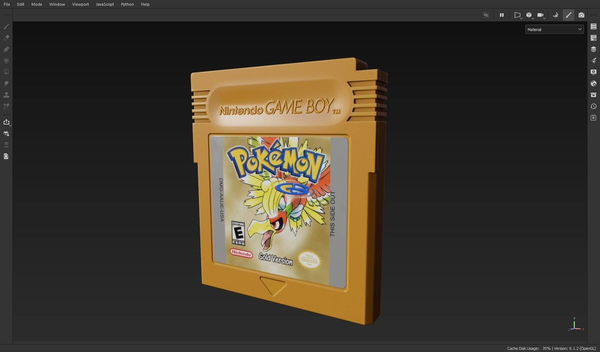Open the JavaScript menu
Image resolution: width=600 pixels, height=352 pixels.
pyautogui.click(x=105, y=4)
